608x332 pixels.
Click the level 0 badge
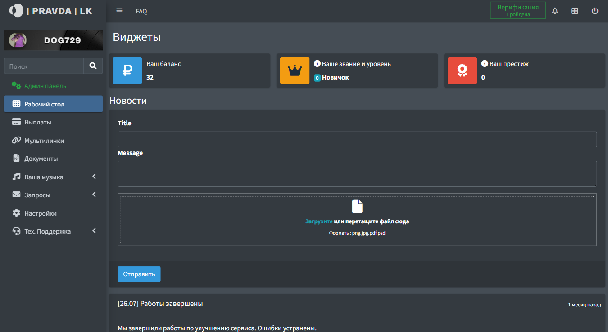coord(317,78)
